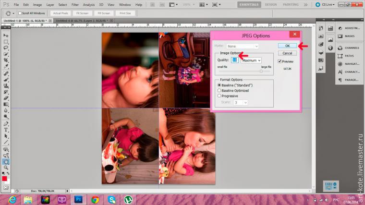365x205 pixels.
Task: Uncheck the Preview checkbox
Action: 280,61
